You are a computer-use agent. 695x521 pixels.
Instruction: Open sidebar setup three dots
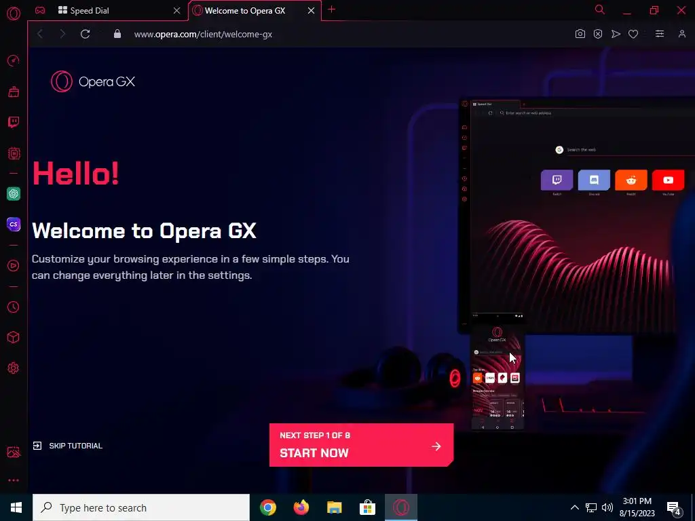pos(14,480)
